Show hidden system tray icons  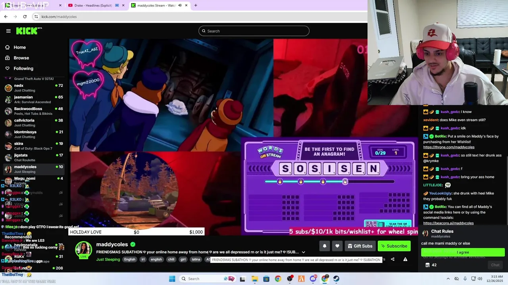448,279
